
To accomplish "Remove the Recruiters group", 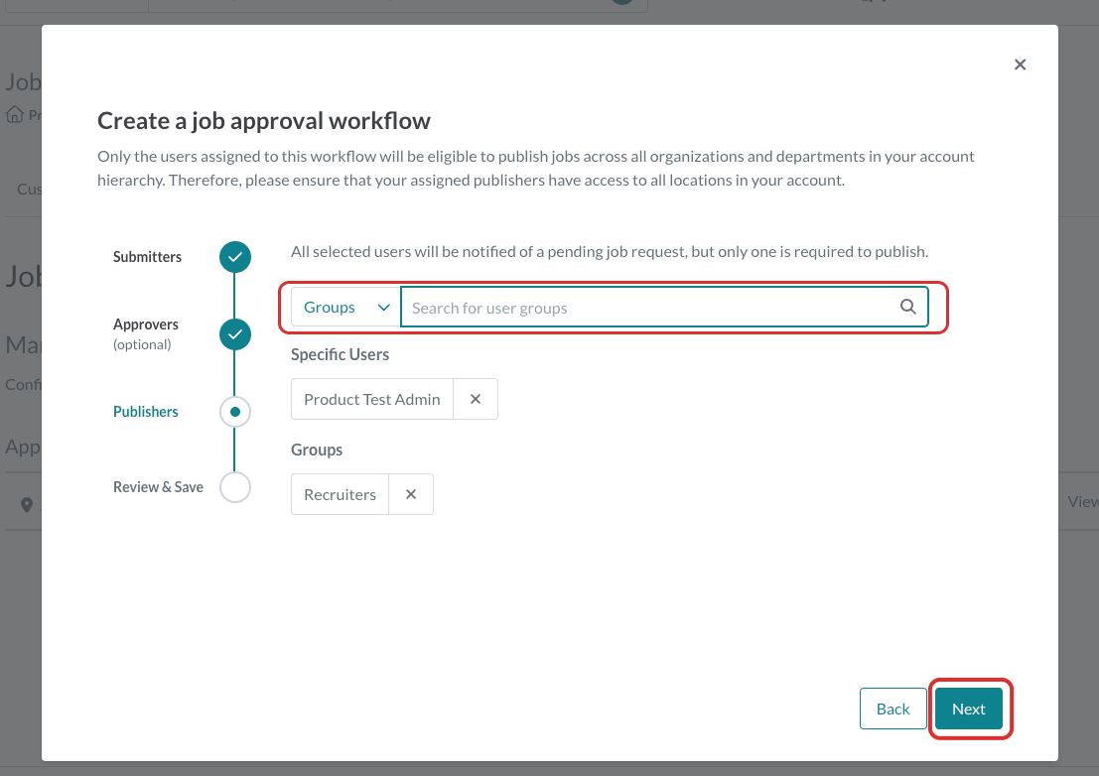I will (411, 494).
